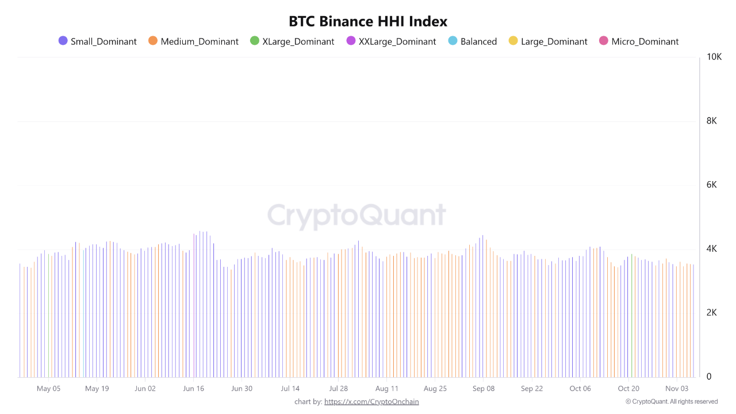Select the May 05 date label
Image resolution: width=736 pixels, height=414 pixels.
pos(48,389)
